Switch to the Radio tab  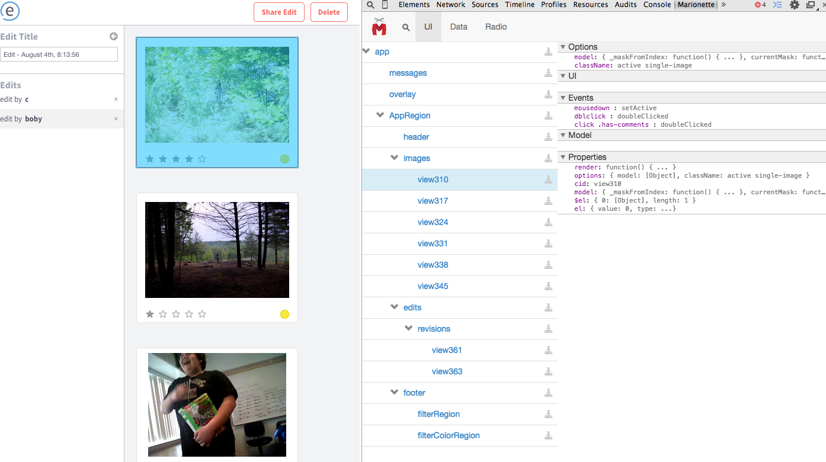tap(496, 27)
